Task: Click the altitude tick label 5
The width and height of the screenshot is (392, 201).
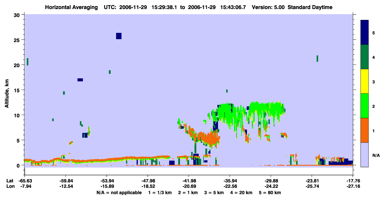Action: coord(19,140)
